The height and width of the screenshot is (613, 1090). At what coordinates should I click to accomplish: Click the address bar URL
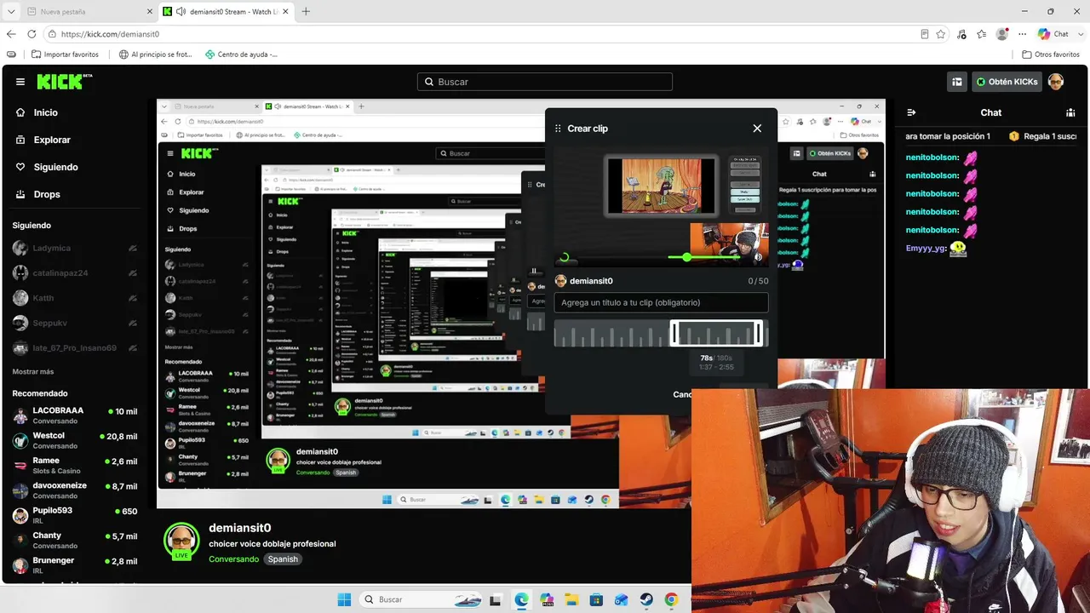(110, 34)
